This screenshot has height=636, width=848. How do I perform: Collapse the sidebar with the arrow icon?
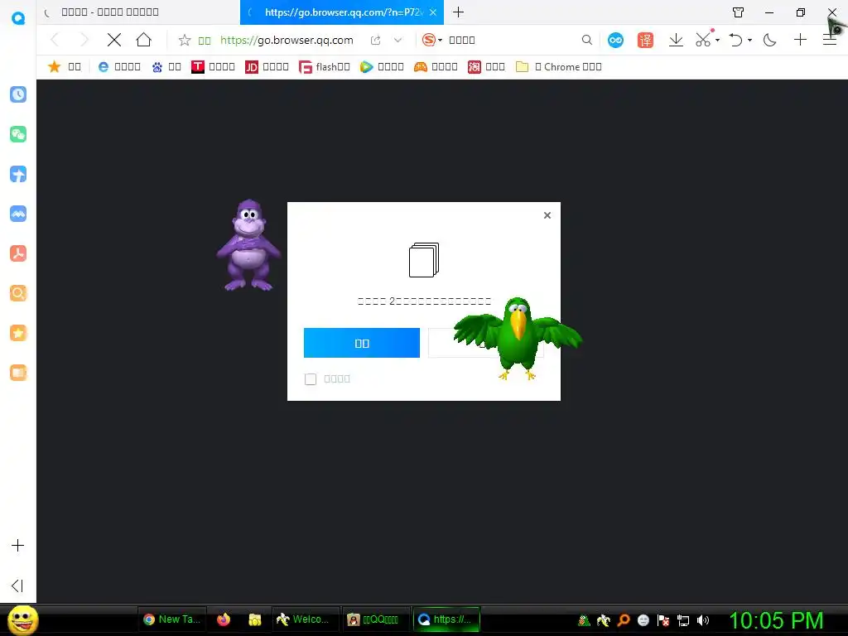pos(17,585)
